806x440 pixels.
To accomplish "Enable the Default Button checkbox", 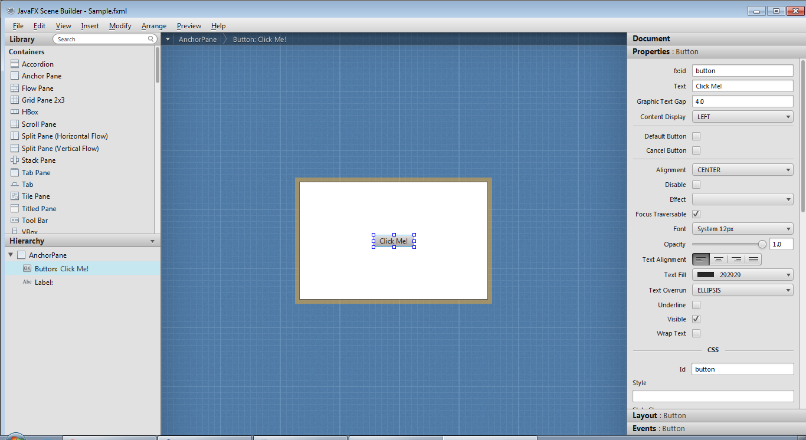I will click(696, 136).
